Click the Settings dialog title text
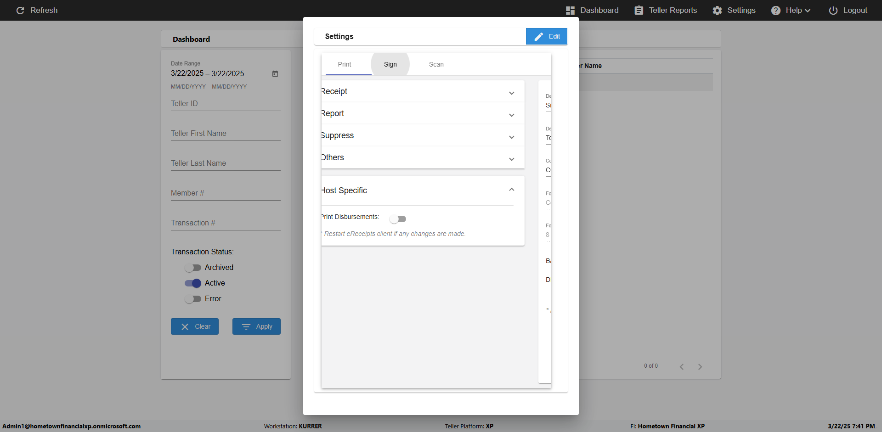Screen dimensions: 882x432 click(x=339, y=36)
